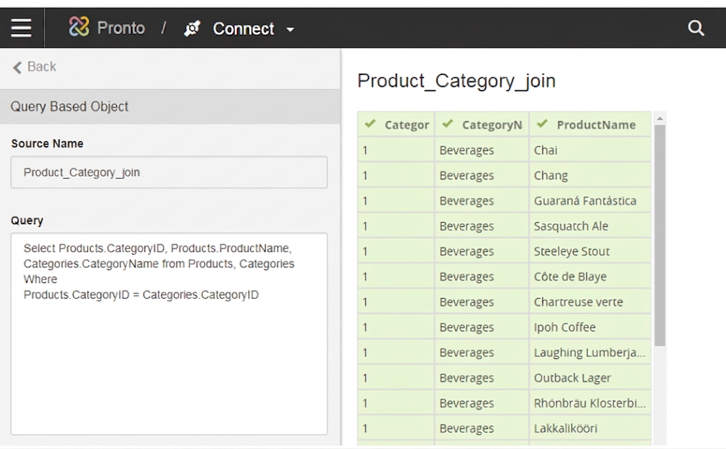
Task: Select the Guaraná Fantástica cell
Action: [x=590, y=201]
